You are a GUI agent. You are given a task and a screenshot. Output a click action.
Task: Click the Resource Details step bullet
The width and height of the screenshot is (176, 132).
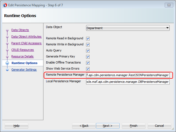click(x=7, y=56)
